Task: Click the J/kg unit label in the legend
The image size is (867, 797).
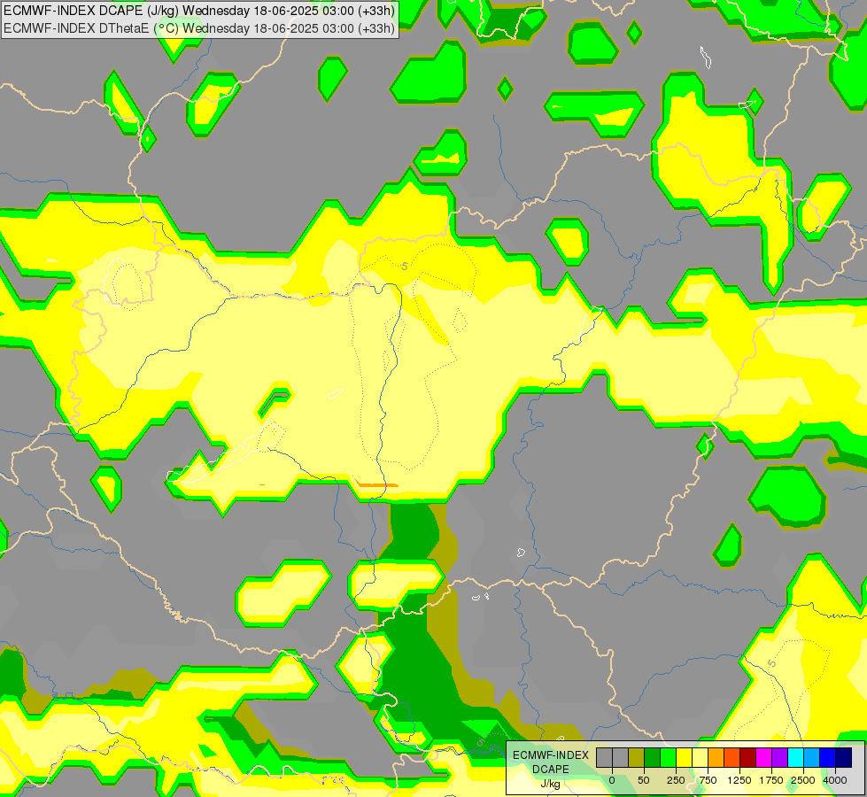Action: point(550,785)
